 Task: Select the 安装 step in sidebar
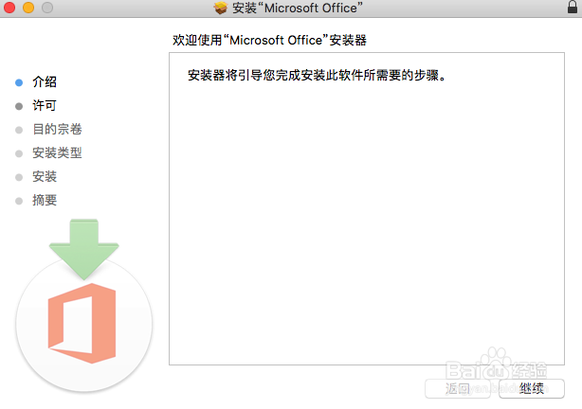[45, 176]
